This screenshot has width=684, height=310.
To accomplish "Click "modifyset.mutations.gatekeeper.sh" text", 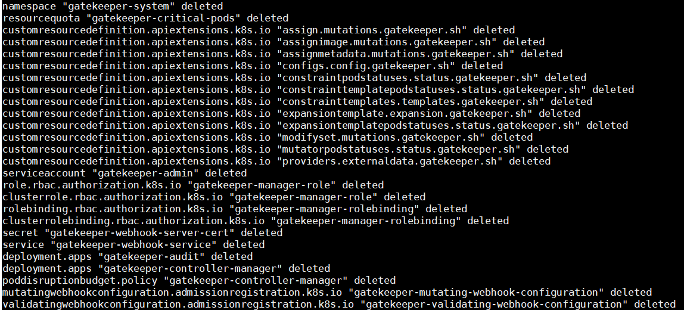I will [381, 138].
